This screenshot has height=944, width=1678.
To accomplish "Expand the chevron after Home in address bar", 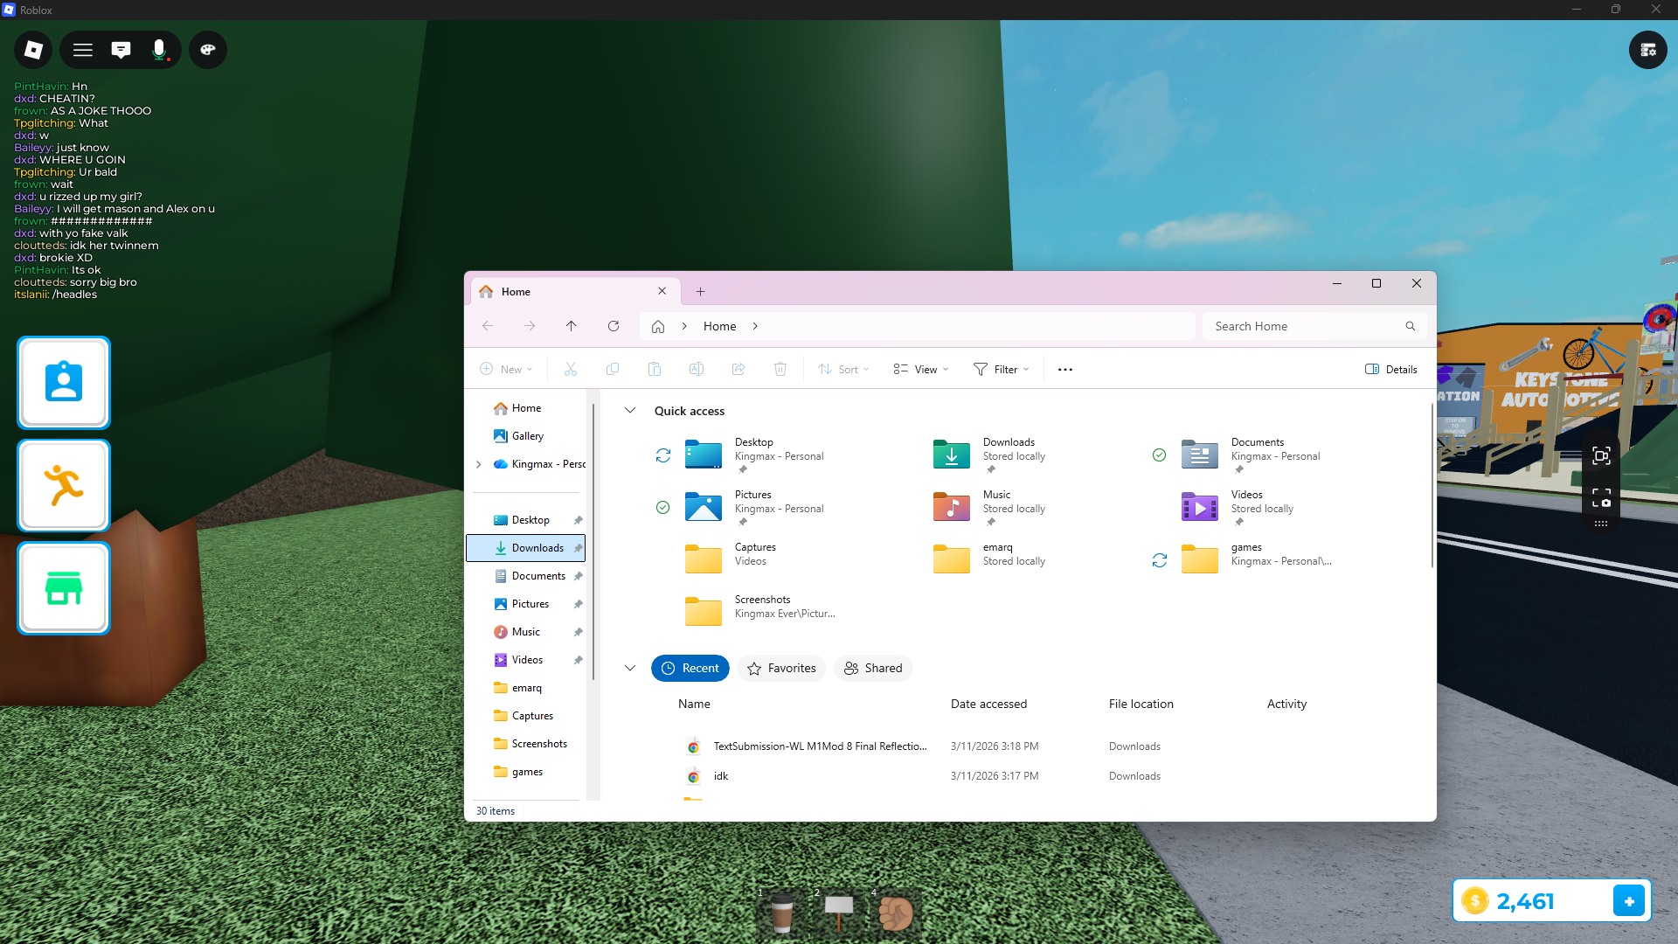I will click(755, 326).
